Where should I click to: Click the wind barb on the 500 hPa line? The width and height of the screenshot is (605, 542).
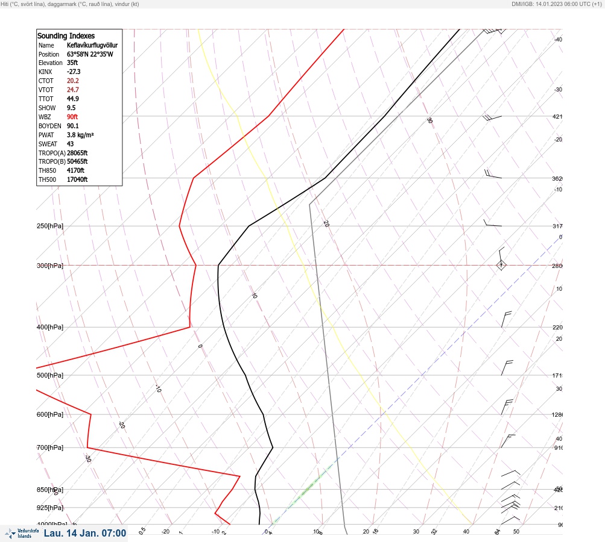pos(507,368)
